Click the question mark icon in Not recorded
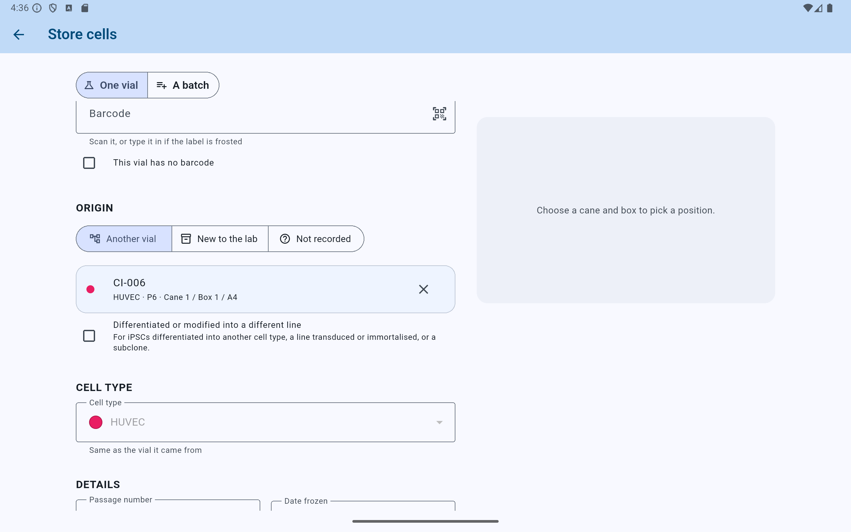 point(285,239)
